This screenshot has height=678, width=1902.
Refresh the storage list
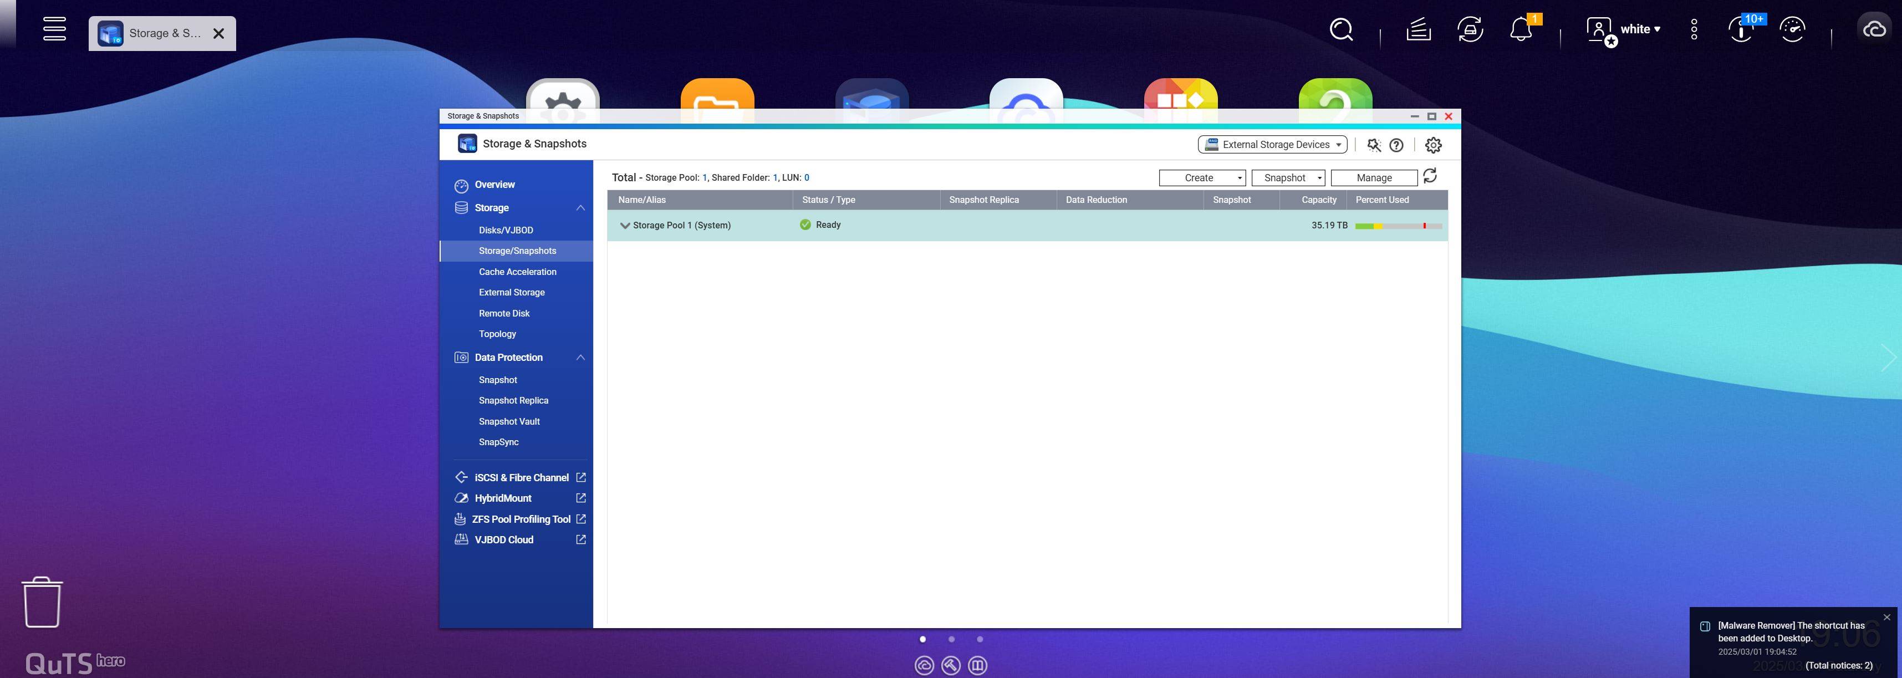[x=1430, y=176]
